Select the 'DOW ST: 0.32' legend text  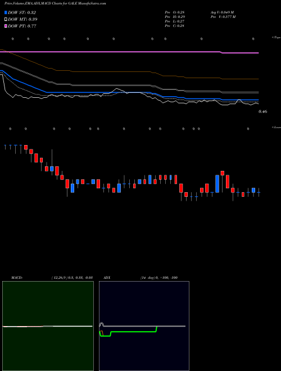pyautogui.click(x=22, y=12)
